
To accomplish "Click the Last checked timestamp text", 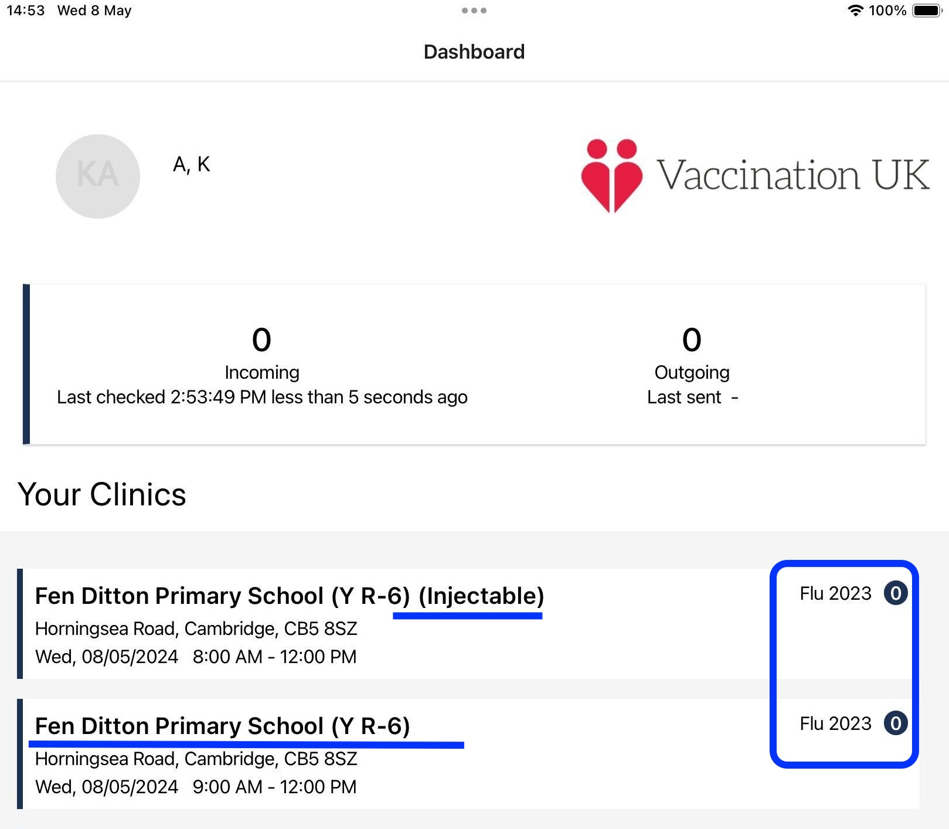I will (x=262, y=397).
